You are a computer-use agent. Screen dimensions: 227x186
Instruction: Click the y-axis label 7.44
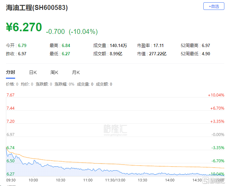[11, 108]
